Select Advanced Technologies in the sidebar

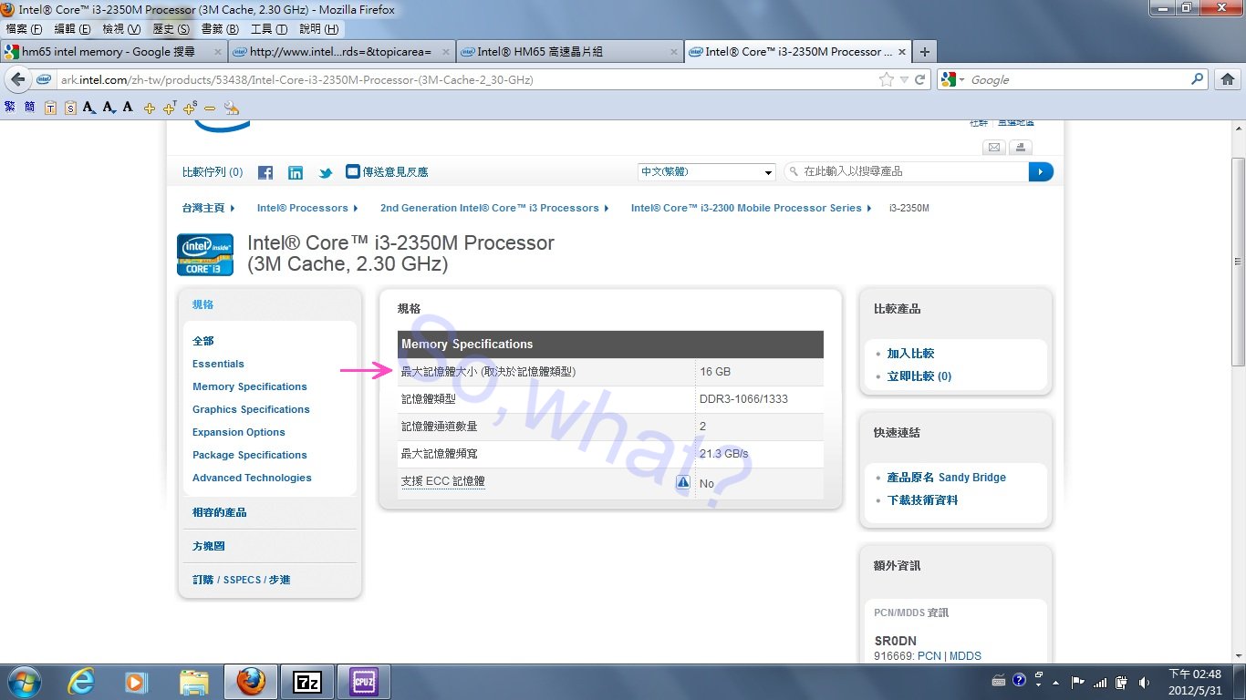tap(252, 478)
